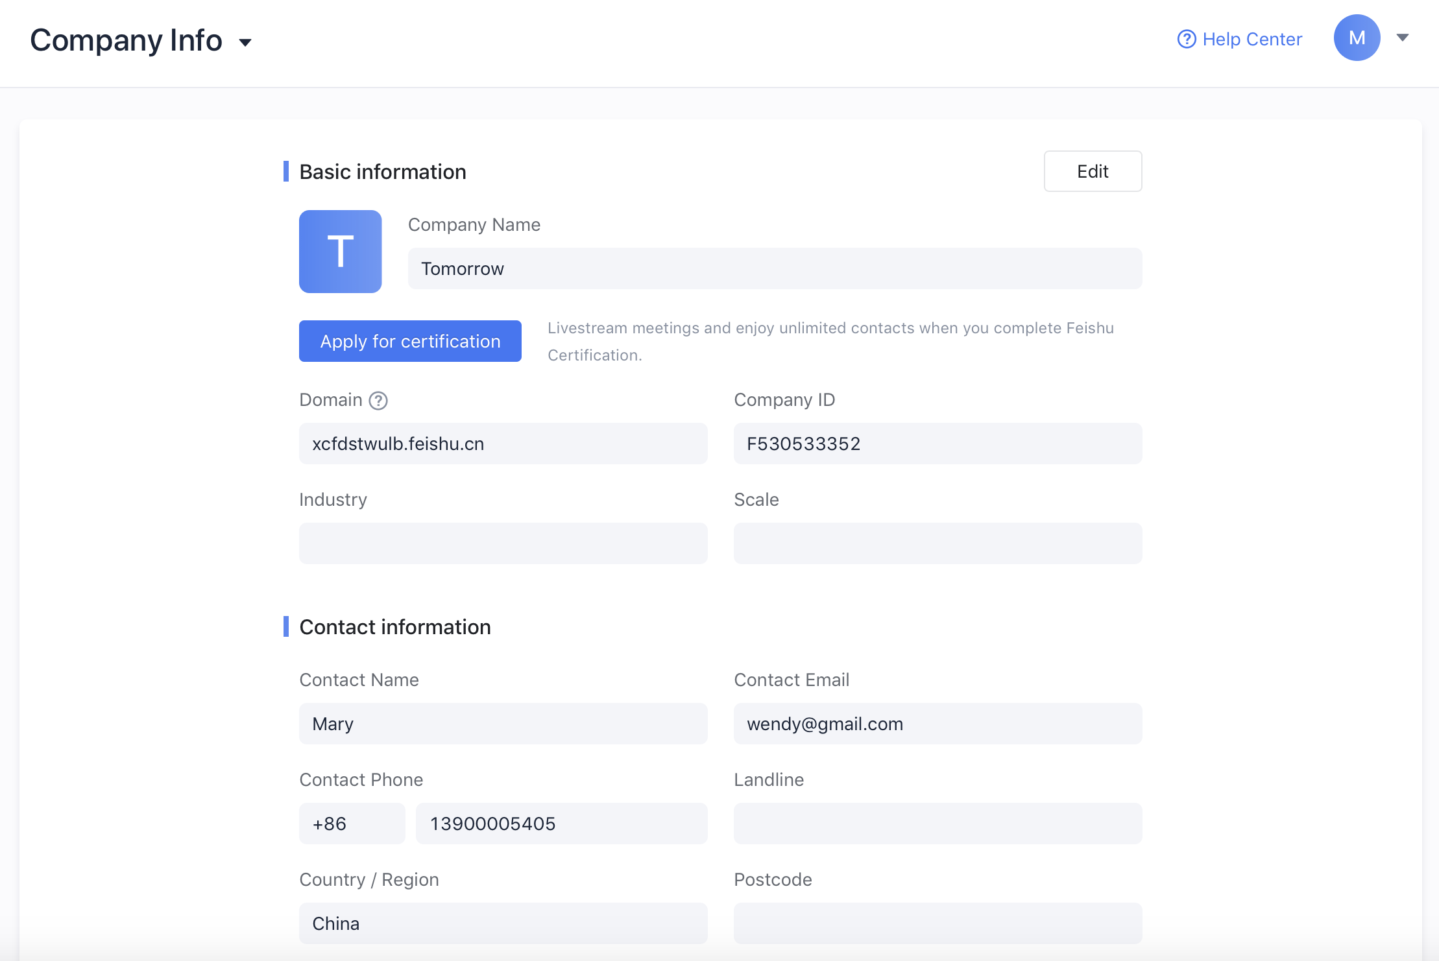Image resolution: width=1439 pixels, height=961 pixels.
Task: Open the Help Center link
Action: pos(1252,40)
